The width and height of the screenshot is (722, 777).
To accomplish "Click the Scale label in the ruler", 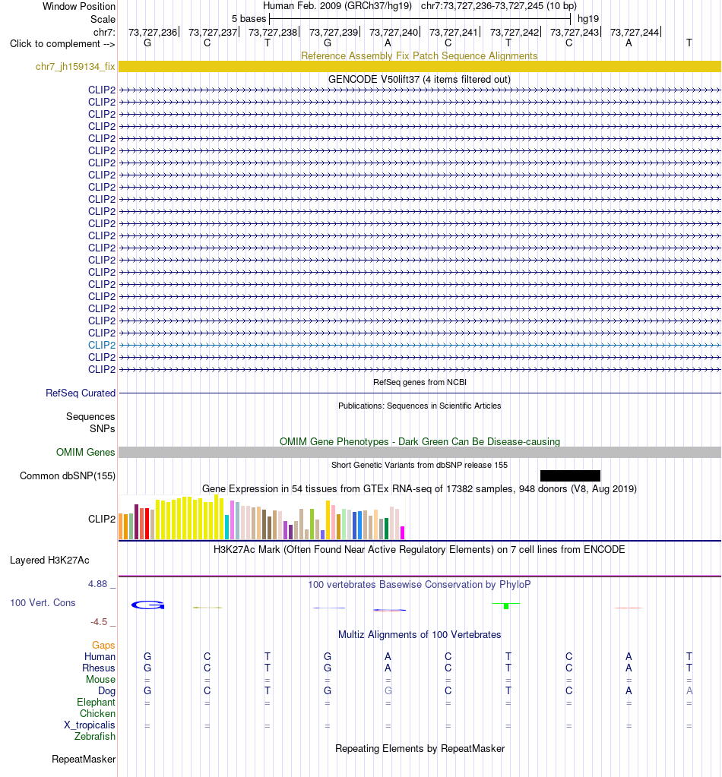I will coord(103,19).
